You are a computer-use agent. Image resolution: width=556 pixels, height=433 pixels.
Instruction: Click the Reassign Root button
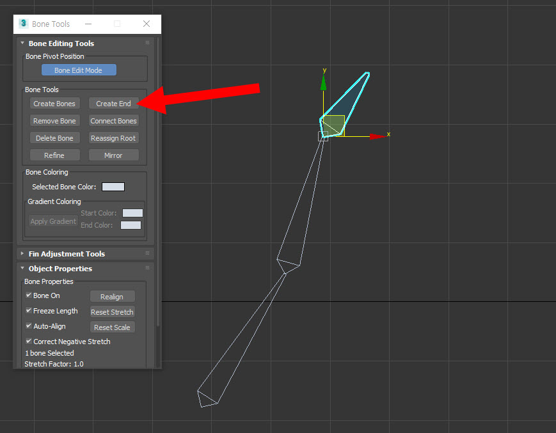[x=113, y=138]
